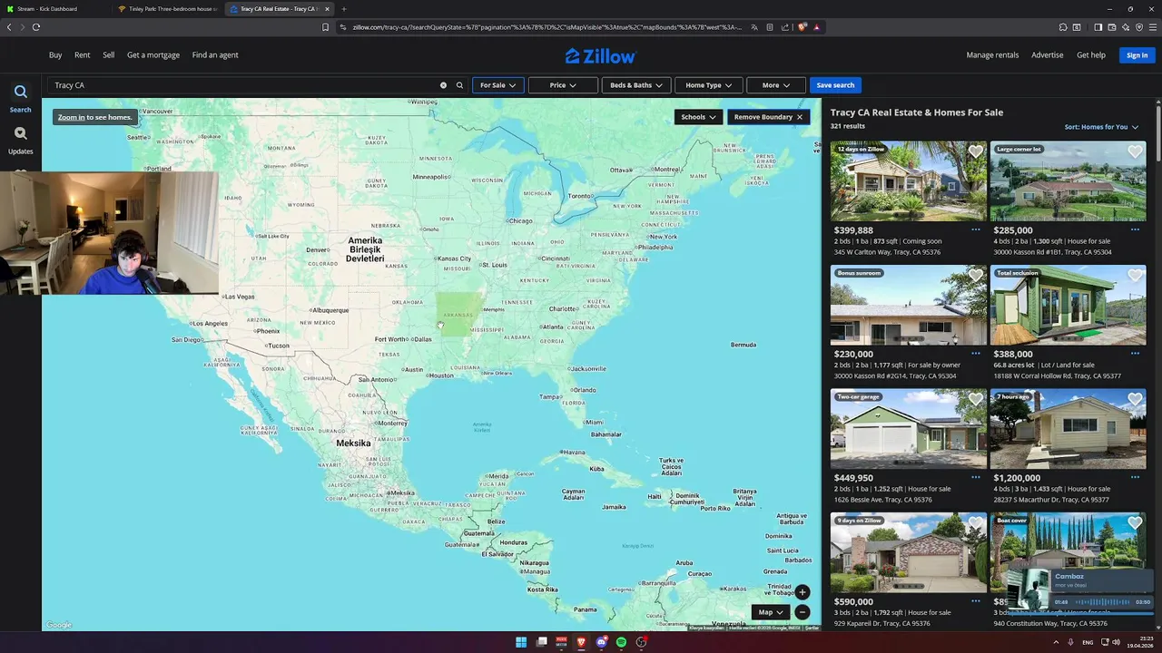Click the Save search button

coord(835,85)
